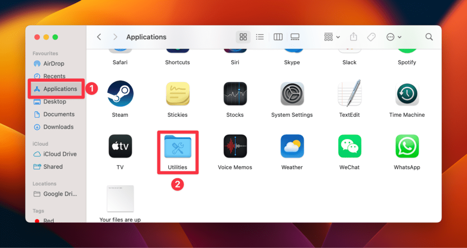
Task: Open the Steam app icon
Action: (x=120, y=93)
